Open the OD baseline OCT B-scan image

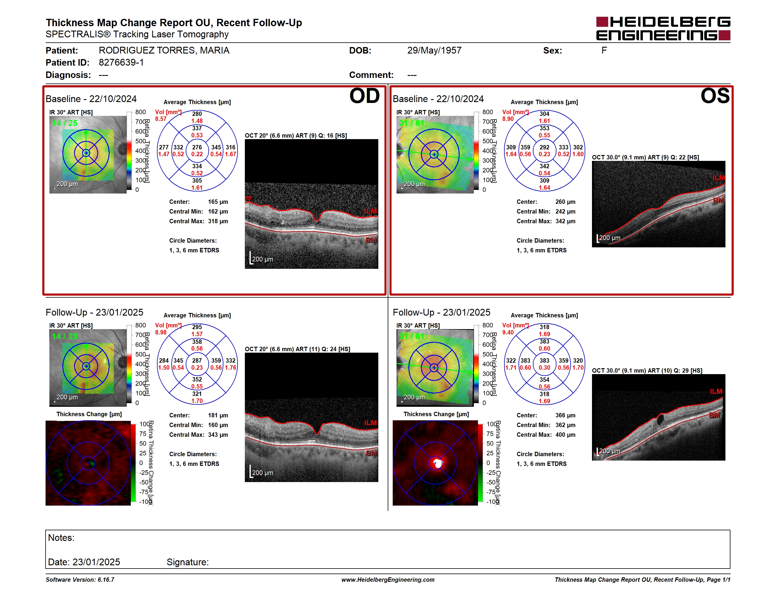[311, 204]
